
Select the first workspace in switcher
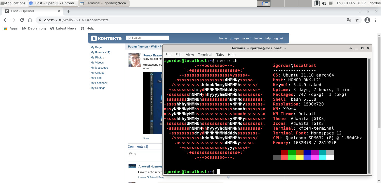click(264, 3)
